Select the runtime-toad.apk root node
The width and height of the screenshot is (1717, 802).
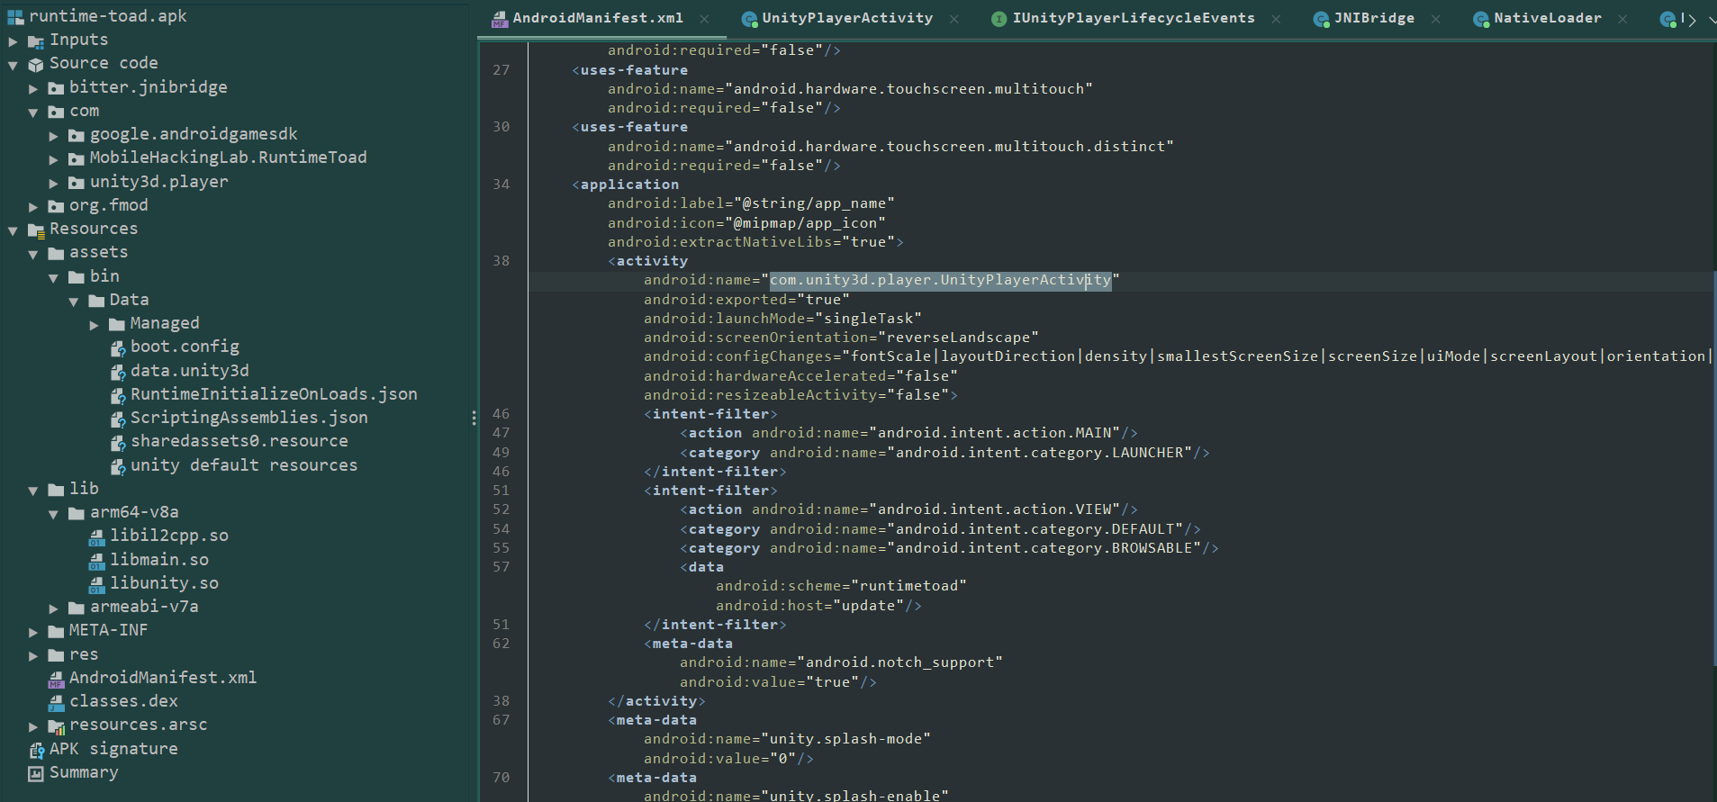[107, 16]
